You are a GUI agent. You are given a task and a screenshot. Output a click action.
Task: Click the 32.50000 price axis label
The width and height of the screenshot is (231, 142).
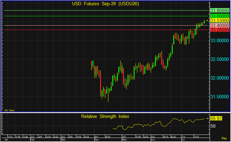coord(220,59)
